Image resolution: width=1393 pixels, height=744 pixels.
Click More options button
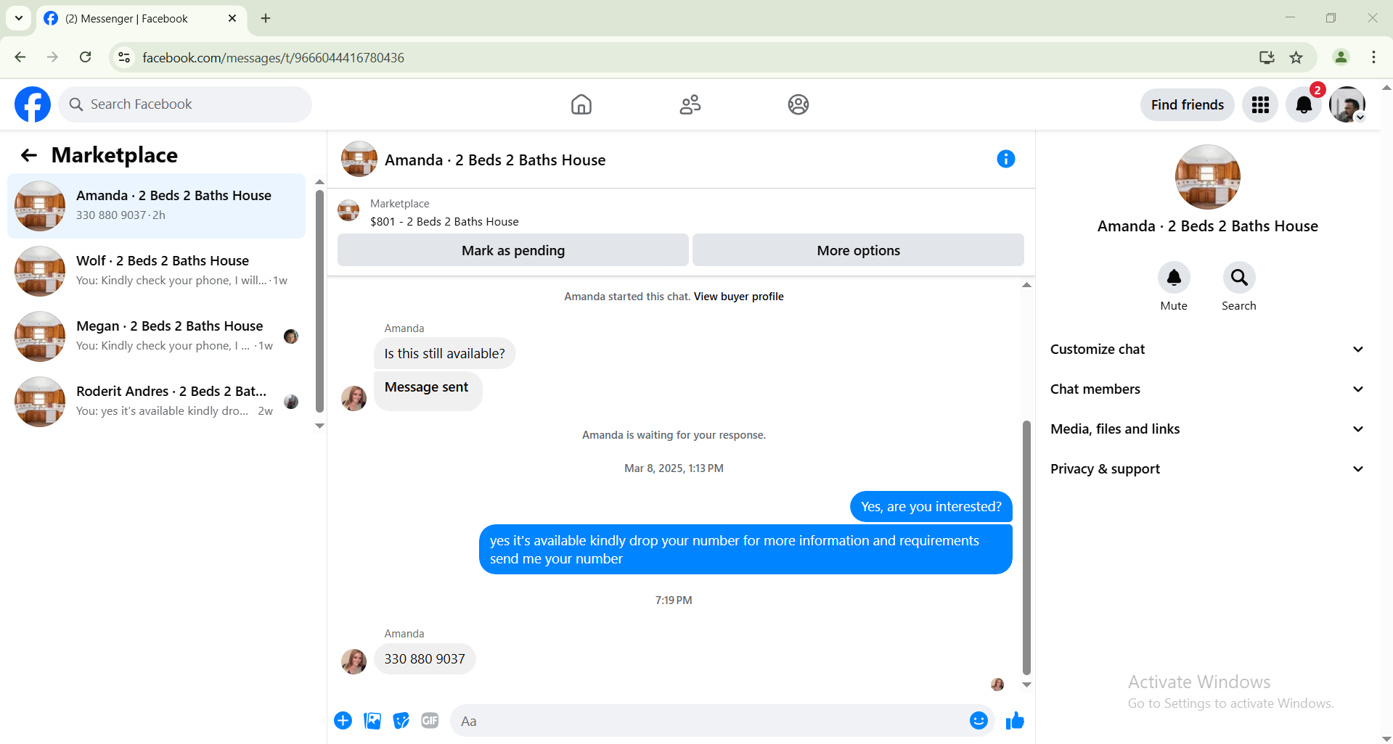[x=858, y=250]
